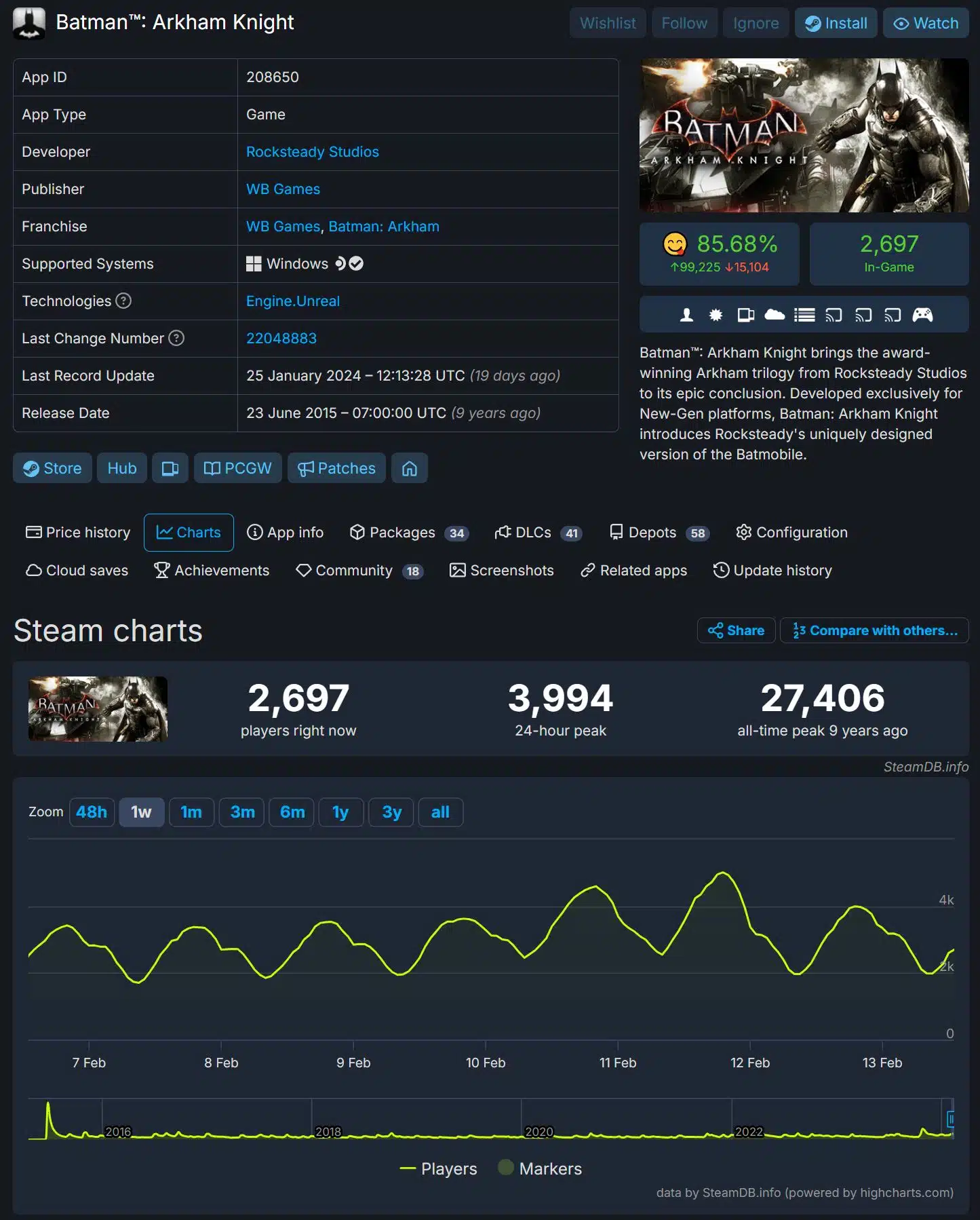The height and width of the screenshot is (1220, 980).
Task: Click the share icon in the Share button
Action: 716,630
